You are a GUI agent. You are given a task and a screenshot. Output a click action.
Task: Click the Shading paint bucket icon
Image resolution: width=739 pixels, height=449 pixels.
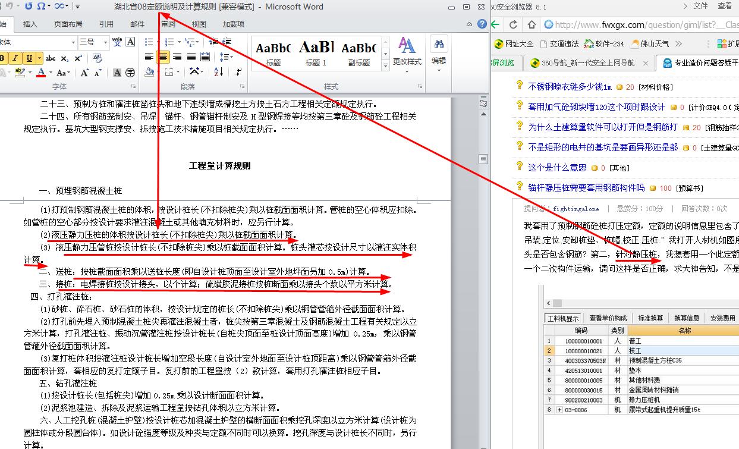pyautogui.click(x=149, y=72)
